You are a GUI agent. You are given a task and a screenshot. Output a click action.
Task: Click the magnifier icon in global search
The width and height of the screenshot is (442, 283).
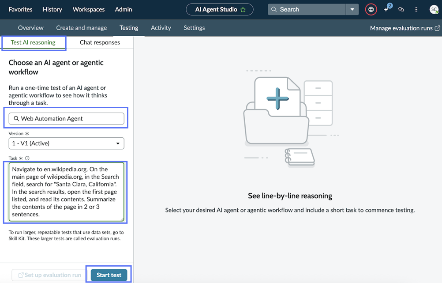click(x=273, y=9)
